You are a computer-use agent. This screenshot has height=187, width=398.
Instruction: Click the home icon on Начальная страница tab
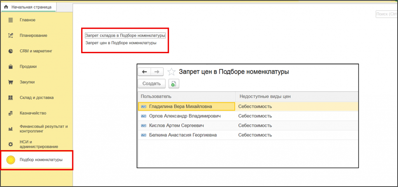pyautogui.click(x=6, y=7)
